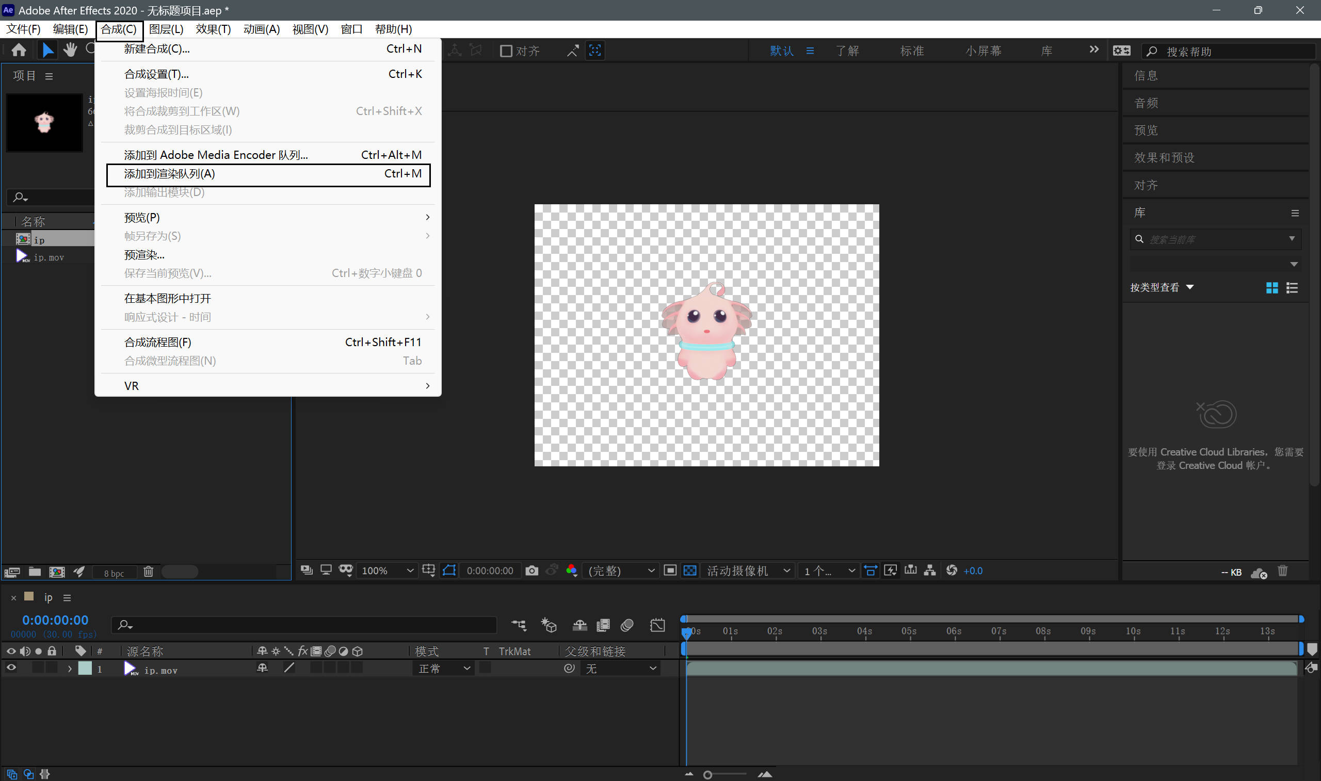Screen dimensions: 1321x781
Task: Open the comp flowchart icon in viewer footer
Action: (930, 571)
